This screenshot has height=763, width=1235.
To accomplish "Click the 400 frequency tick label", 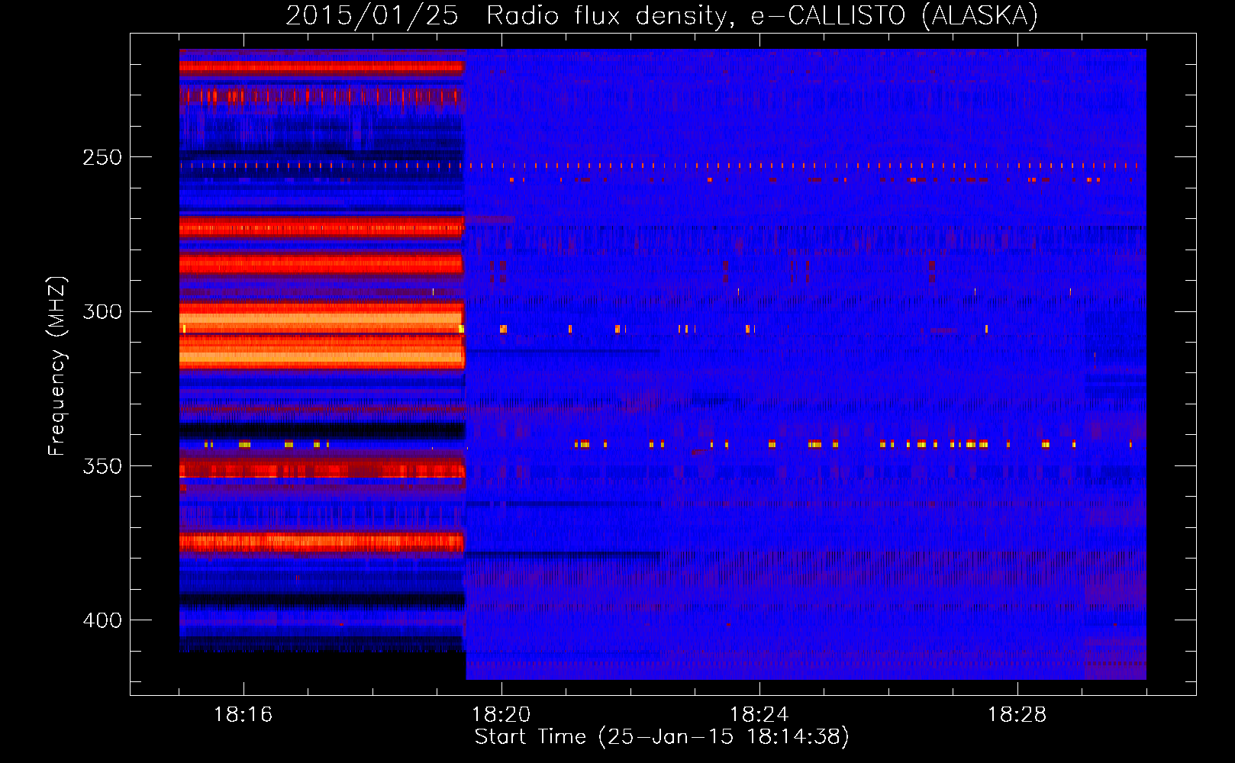I will point(102,620).
